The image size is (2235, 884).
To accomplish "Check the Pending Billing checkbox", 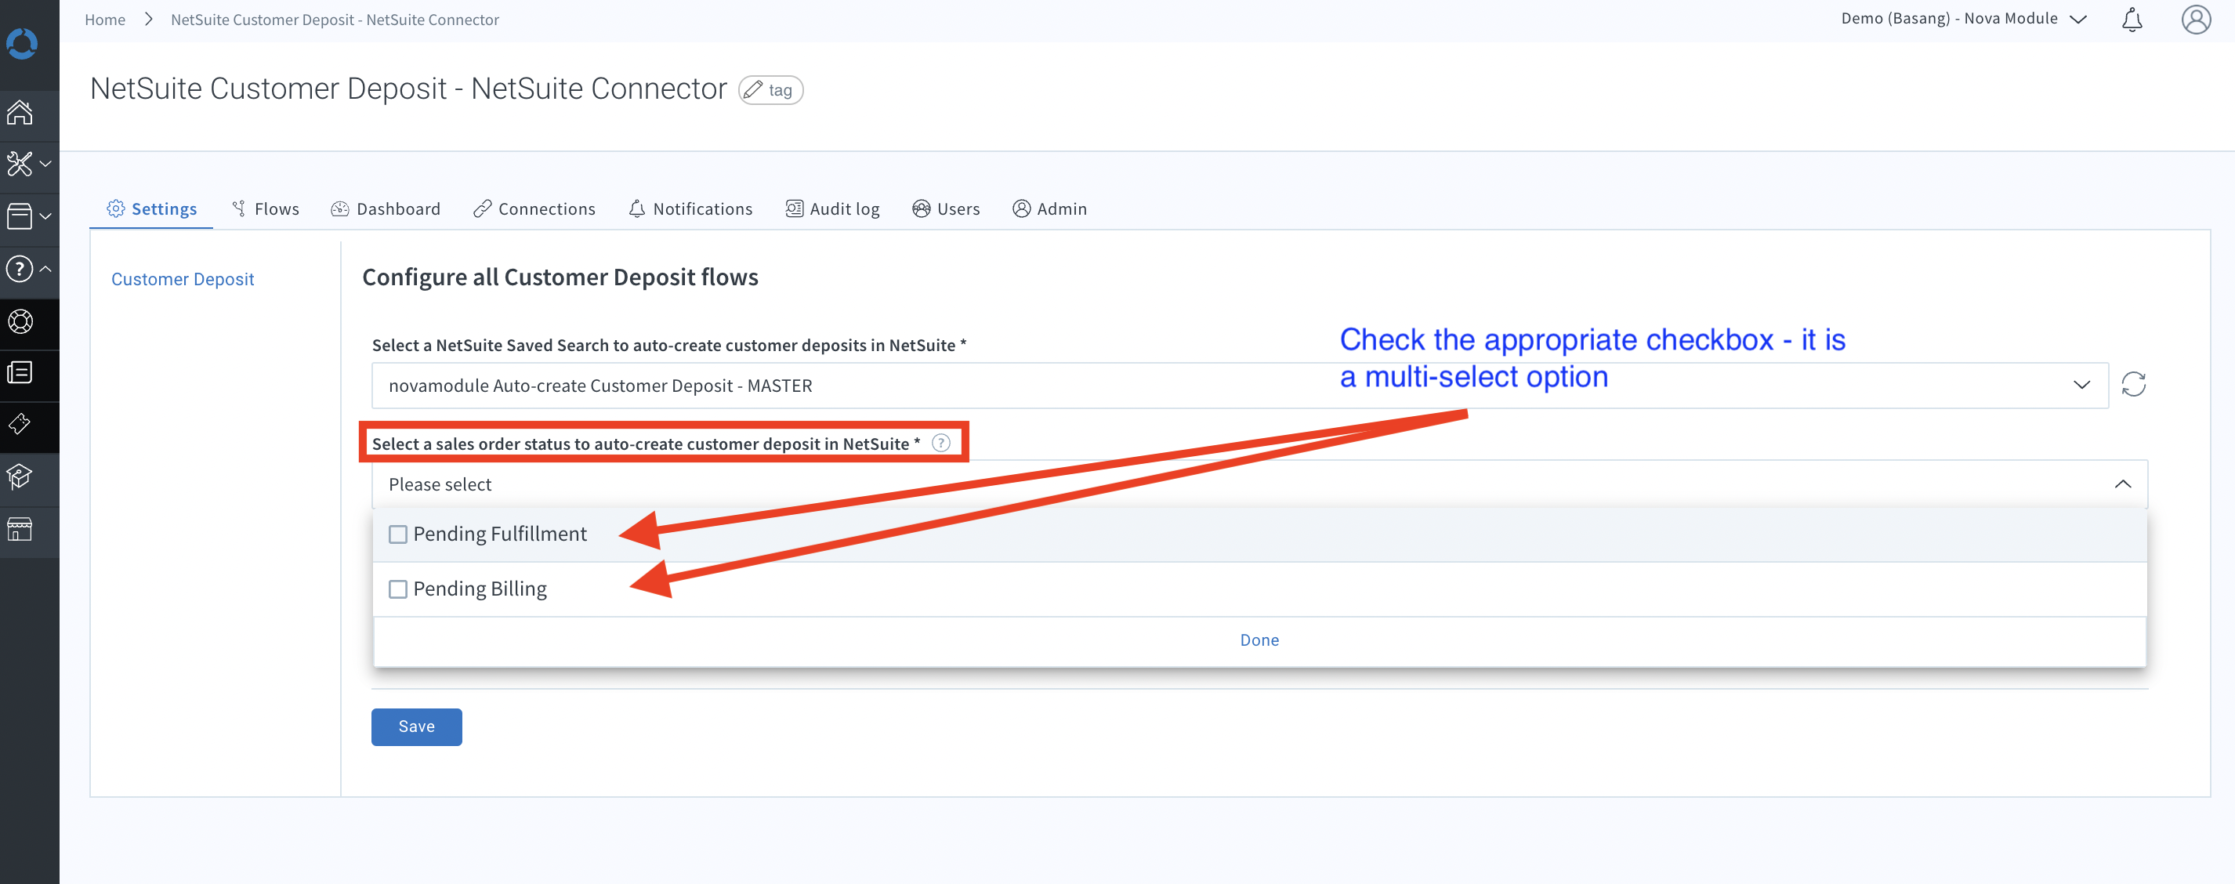I will coord(397,589).
